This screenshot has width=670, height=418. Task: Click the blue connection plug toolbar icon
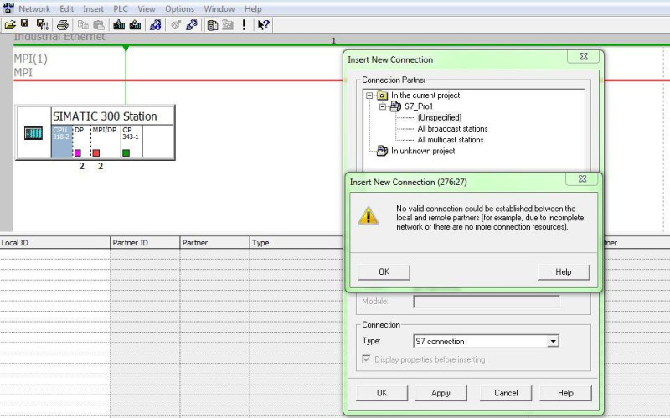[x=192, y=25]
